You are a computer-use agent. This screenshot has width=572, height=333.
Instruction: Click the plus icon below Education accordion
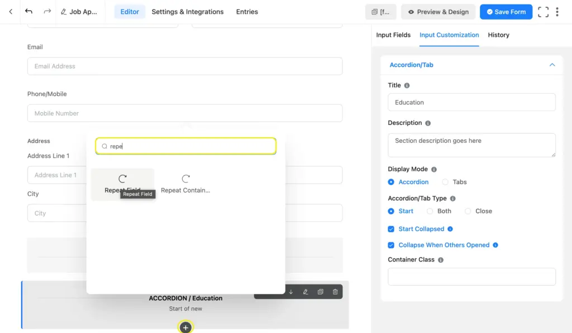click(x=185, y=327)
